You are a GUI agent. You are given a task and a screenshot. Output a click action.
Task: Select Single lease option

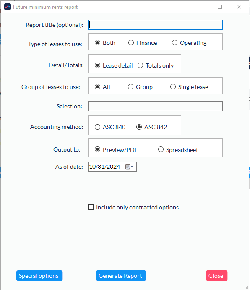tap(189, 87)
